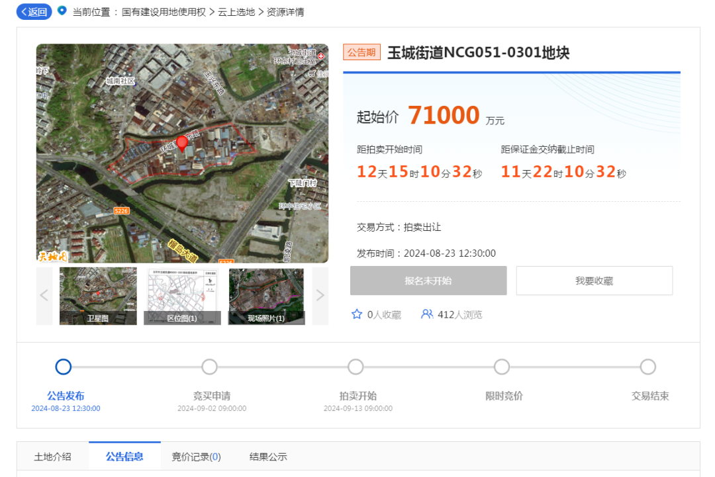
Task: Click the 报名未开始 button
Action: [x=428, y=281]
